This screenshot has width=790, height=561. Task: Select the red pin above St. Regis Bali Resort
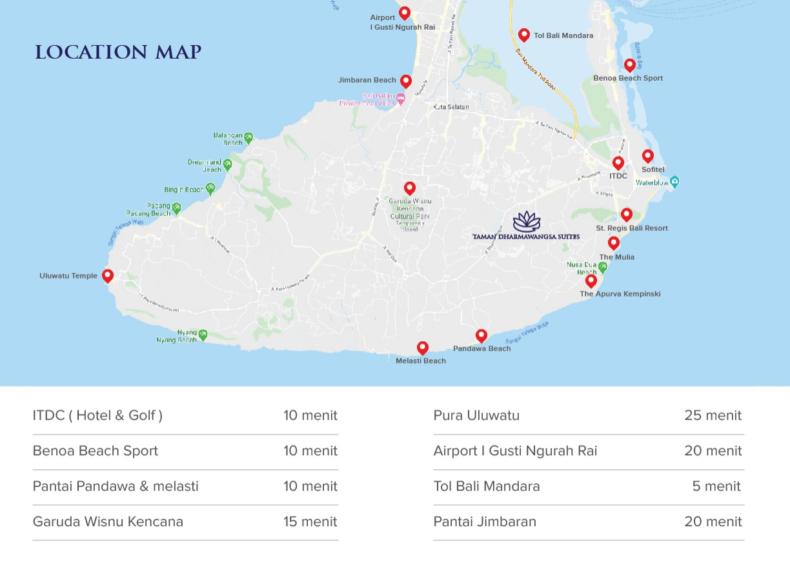tap(627, 215)
